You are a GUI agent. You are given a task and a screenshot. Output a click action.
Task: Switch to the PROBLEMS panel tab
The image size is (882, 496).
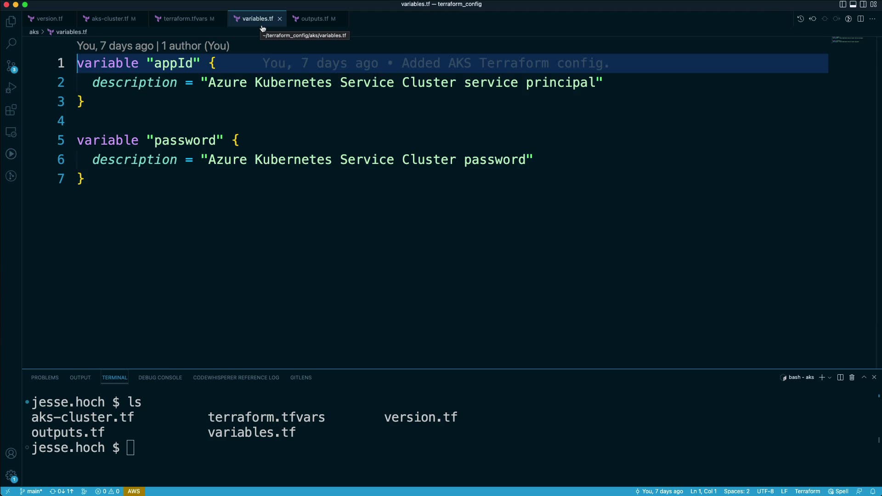[45, 378]
